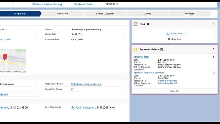
Task: Select the Generated stage
Action: (63, 14)
